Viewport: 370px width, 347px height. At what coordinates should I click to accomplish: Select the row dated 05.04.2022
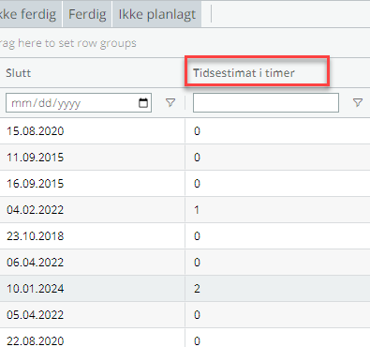pyautogui.click(x=185, y=315)
